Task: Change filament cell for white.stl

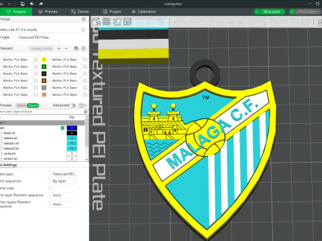Action: pos(72,153)
